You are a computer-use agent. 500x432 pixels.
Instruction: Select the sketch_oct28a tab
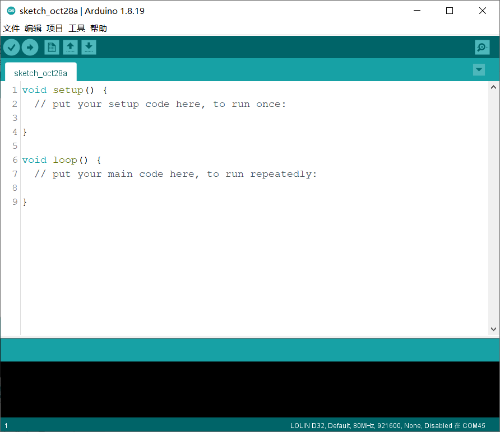coord(41,73)
